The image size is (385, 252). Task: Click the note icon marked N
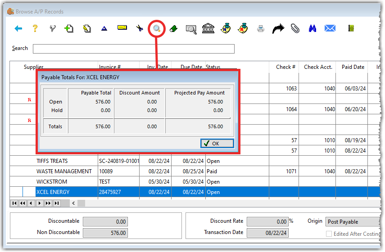click(226, 28)
